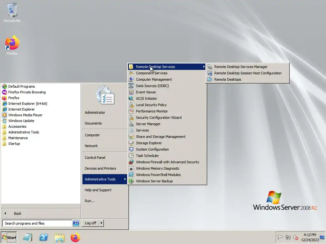Expand Accessories folder in programs list

tap(40, 126)
